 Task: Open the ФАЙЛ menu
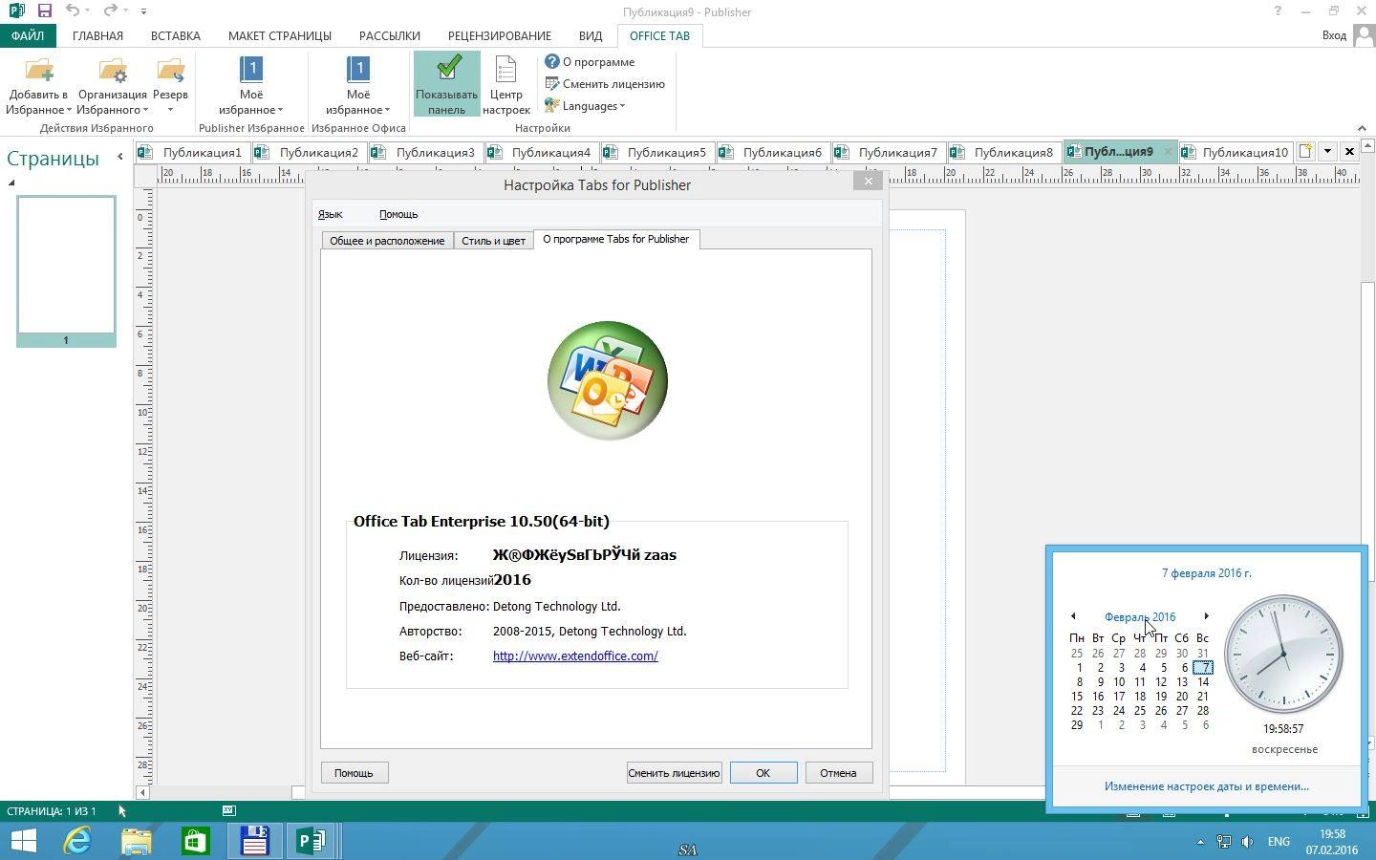pos(28,35)
